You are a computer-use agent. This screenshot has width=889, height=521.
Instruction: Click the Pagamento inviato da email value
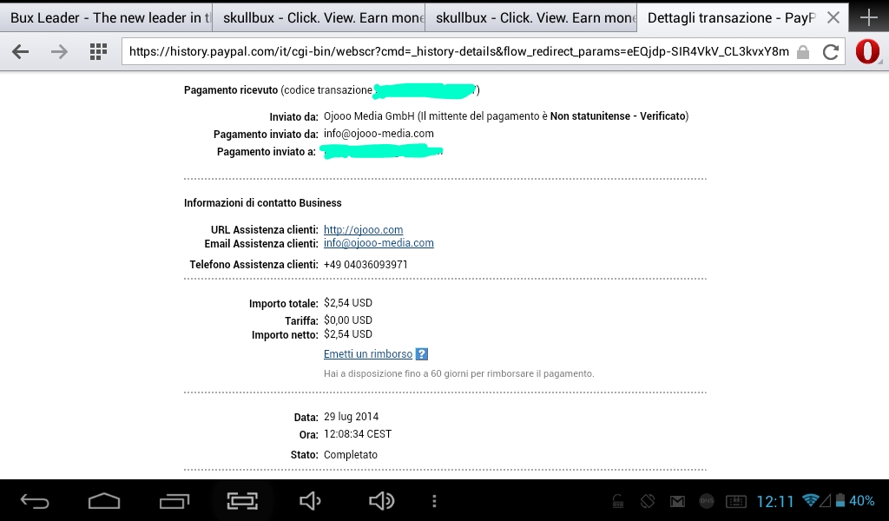(379, 134)
